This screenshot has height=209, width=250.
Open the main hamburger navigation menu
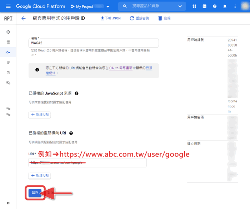[x=8, y=6]
